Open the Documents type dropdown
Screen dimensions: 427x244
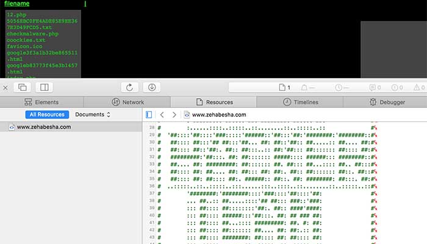pos(93,115)
